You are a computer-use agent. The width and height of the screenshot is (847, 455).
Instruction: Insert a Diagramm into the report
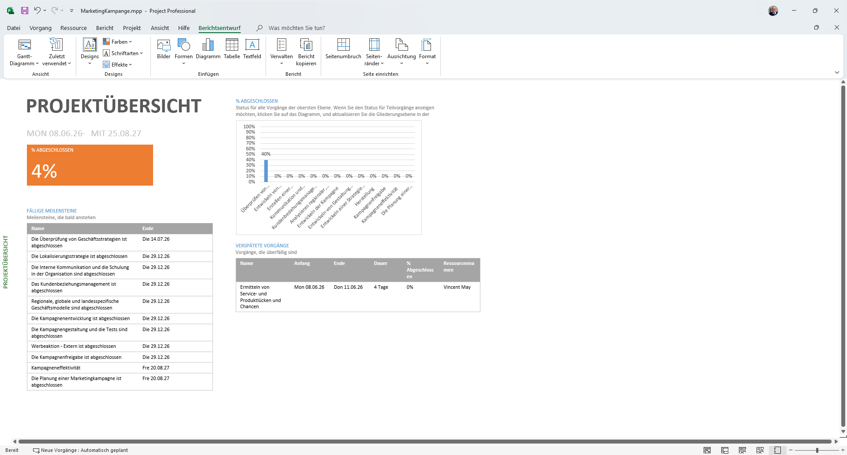coord(208,49)
